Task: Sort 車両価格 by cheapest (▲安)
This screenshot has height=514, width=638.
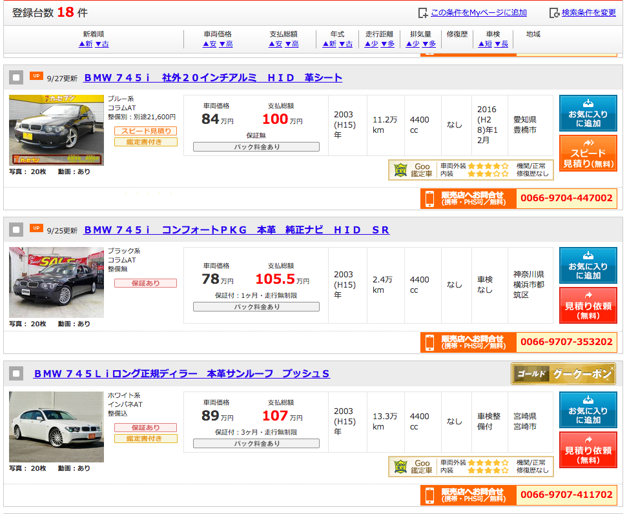Action: coord(210,44)
